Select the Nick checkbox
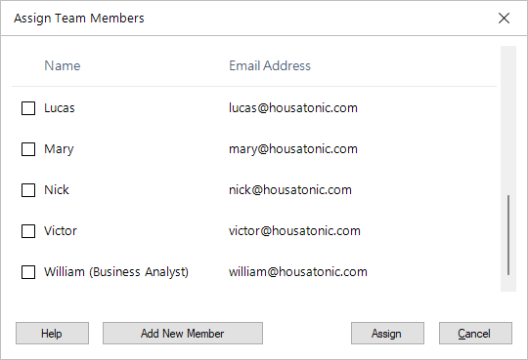This screenshot has height=360, width=528. pyautogui.click(x=28, y=190)
